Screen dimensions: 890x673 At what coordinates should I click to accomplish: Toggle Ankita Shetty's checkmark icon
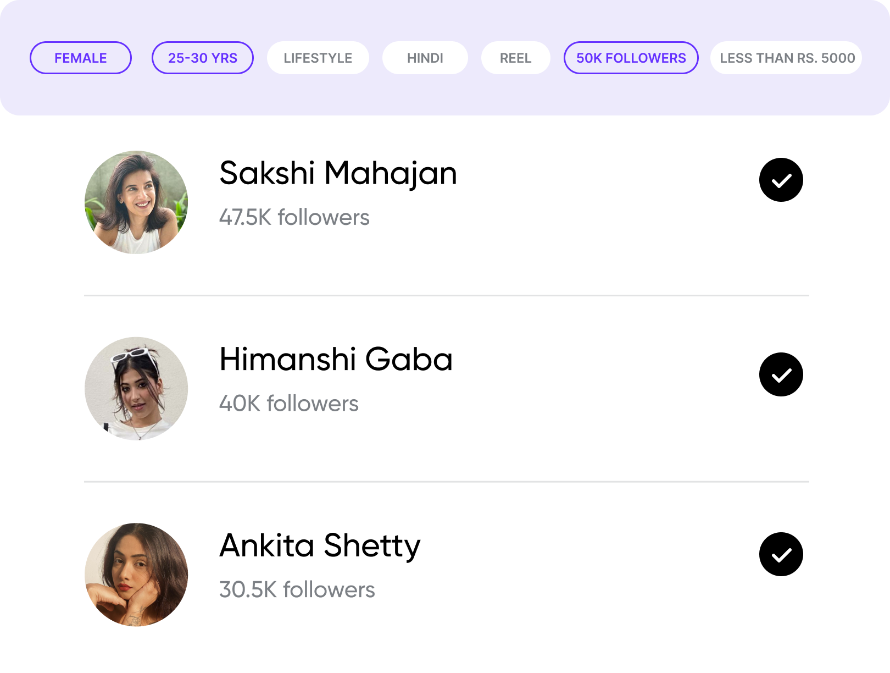(781, 554)
